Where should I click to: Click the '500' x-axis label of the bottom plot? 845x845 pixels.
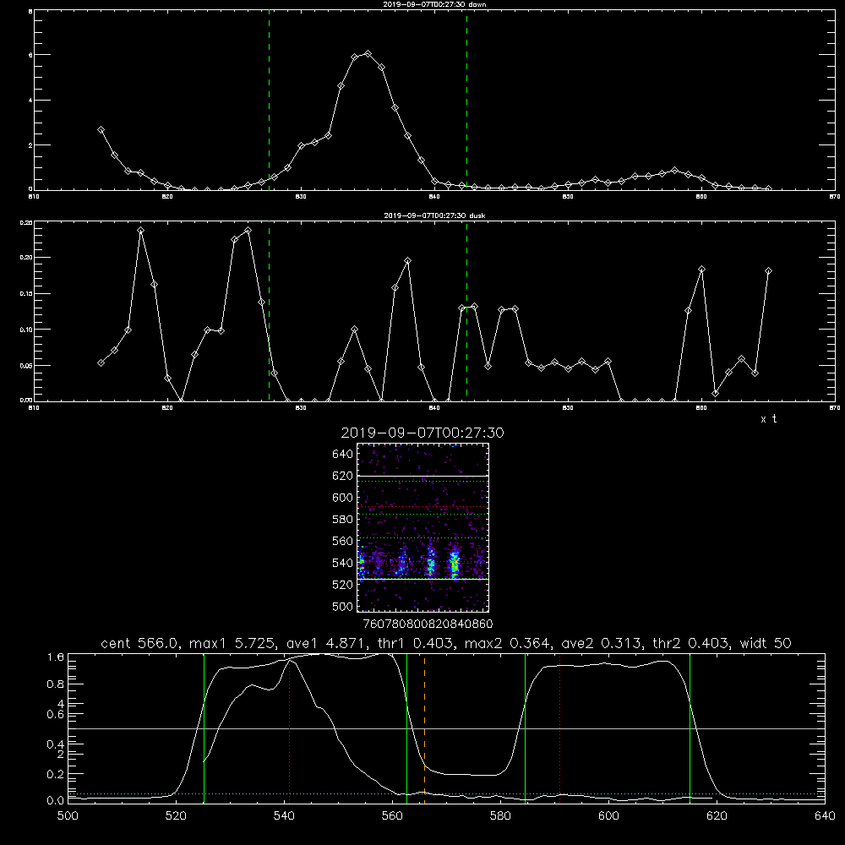click(68, 816)
